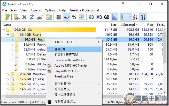
Task: Choose TreeSize Free context entry
Action: [x=74, y=76]
